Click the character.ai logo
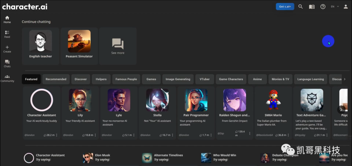 click(25, 7)
